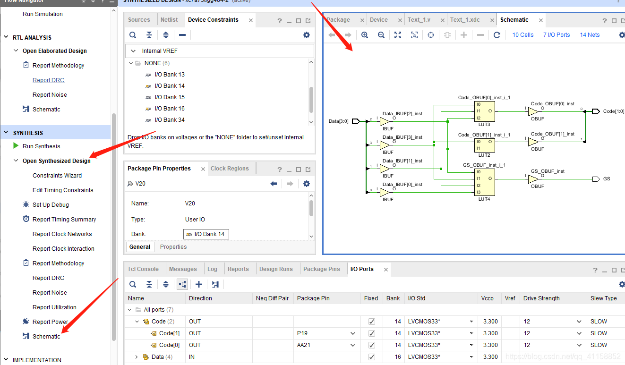Collapse all rows in I/O Ports
Image resolution: width=625 pixels, height=365 pixels.
(149, 284)
